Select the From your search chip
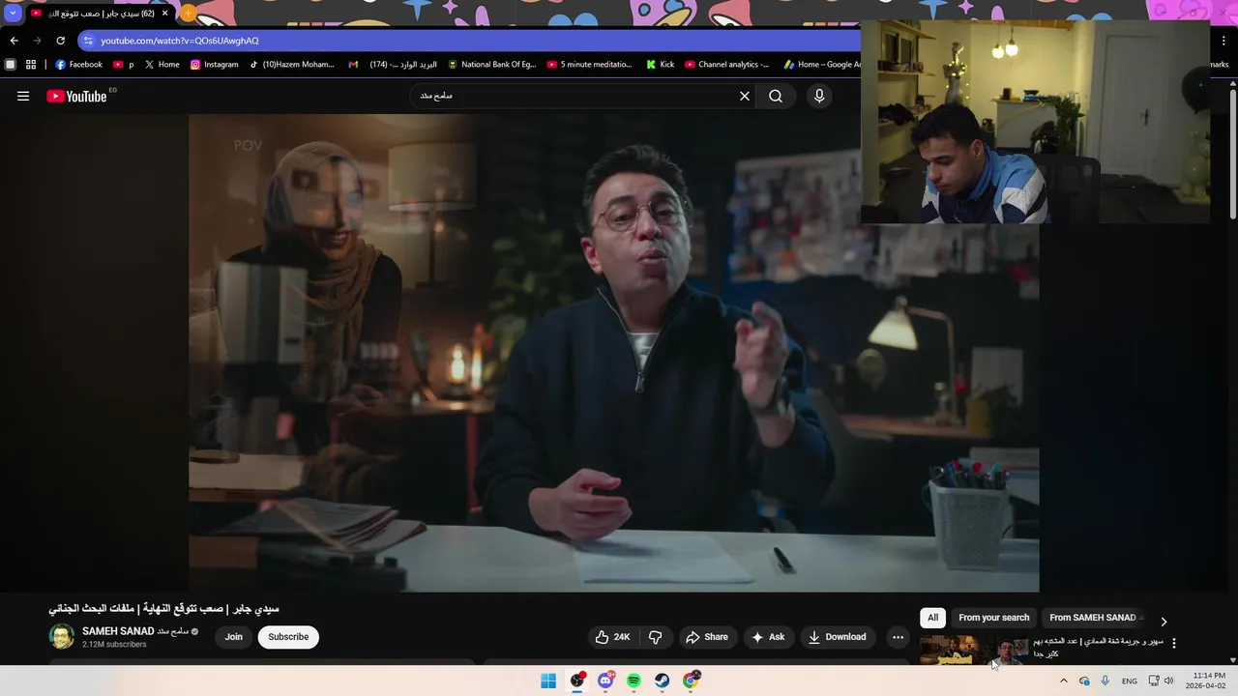The width and height of the screenshot is (1238, 696). pos(993,618)
